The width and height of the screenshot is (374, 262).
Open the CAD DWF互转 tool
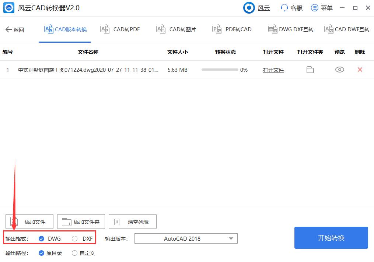click(346, 29)
